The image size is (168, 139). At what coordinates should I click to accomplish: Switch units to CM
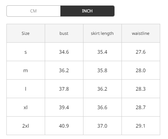click(33, 11)
